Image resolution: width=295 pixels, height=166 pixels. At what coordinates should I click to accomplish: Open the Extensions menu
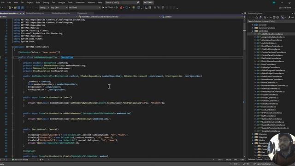coord(80,3)
